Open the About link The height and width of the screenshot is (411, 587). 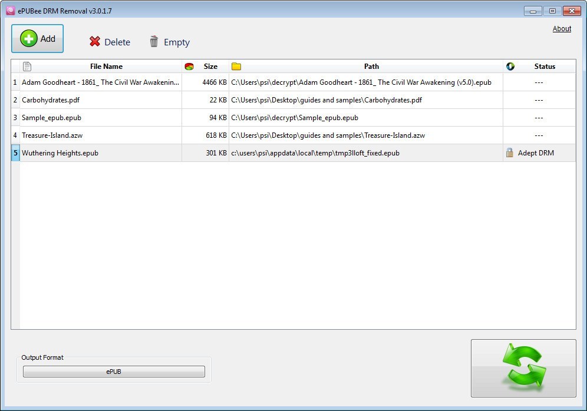(562, 28)
